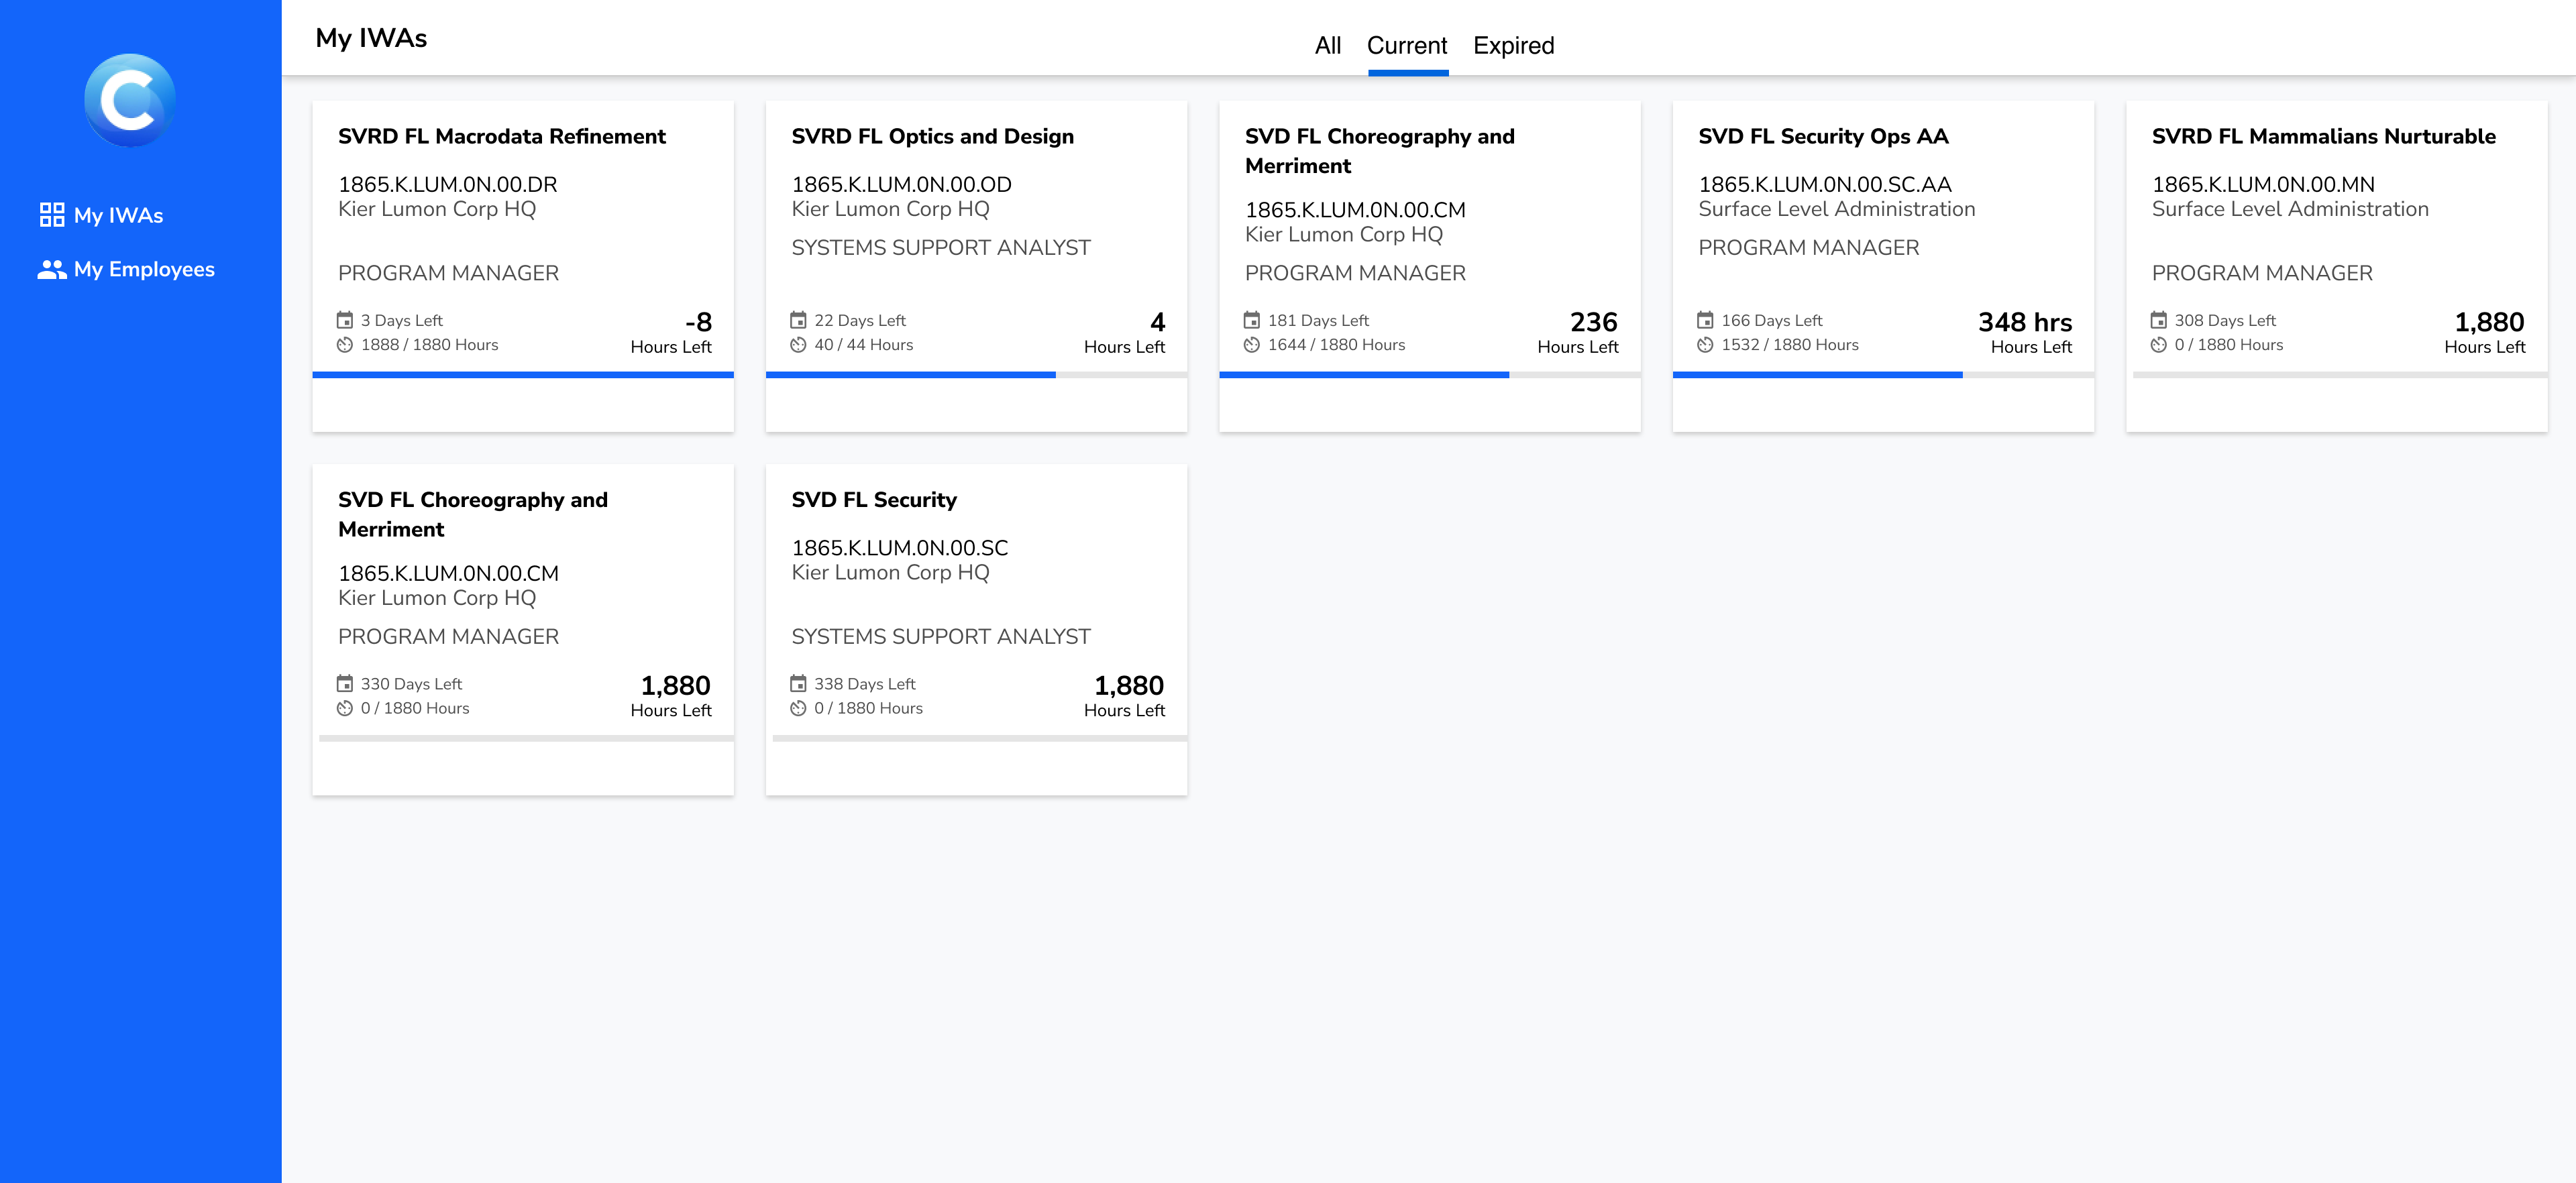Image resolution: width=2576 pixels, height=1183 pixels.
Task: Click clock icon on SVD FL Security card
Action: point(798,708)
